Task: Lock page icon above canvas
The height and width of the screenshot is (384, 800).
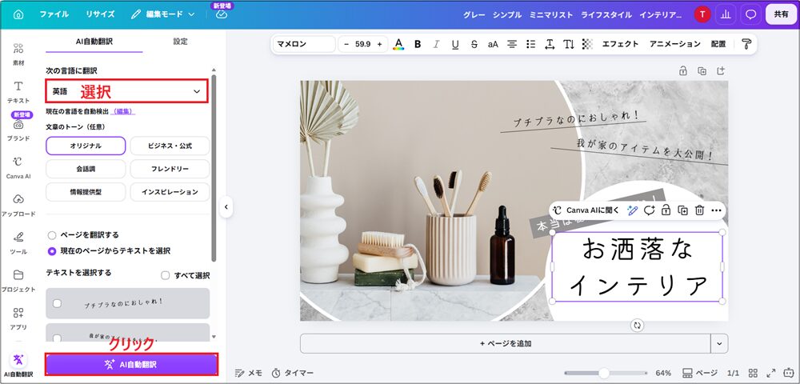Action: point(683,71)
